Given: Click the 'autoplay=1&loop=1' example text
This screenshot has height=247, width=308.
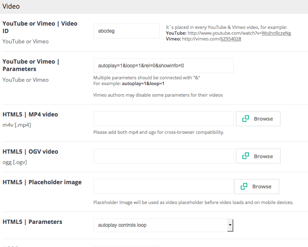Looking at the screenshot, I should point(143,83).
